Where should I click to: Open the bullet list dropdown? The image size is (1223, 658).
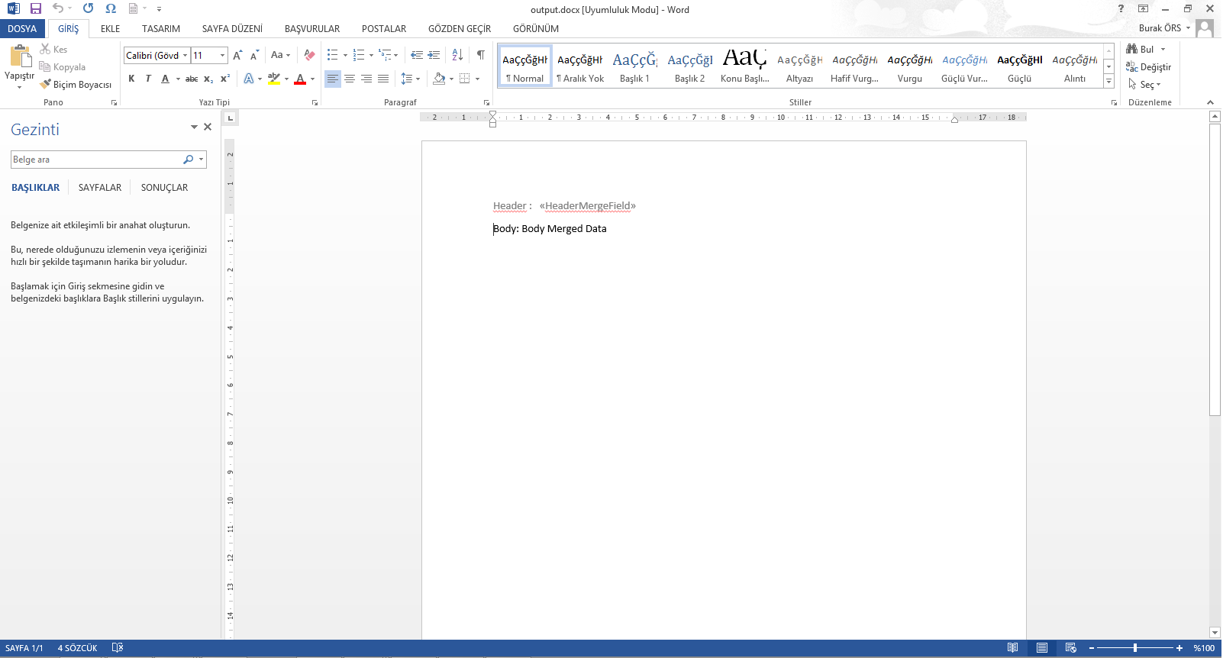(x=345, y=55)
